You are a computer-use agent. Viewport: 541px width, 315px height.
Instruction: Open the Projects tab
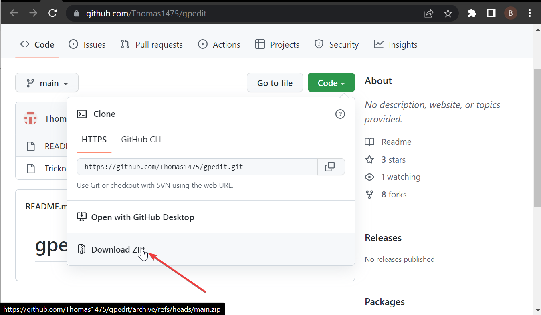(x=277, y=45)
